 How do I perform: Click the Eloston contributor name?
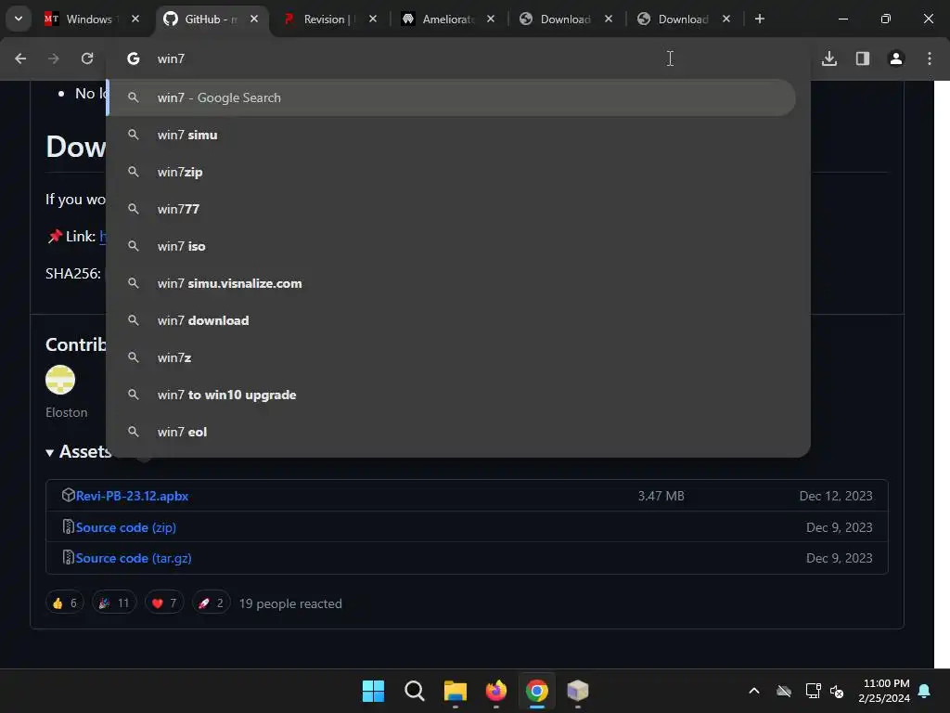pyautogui.click(x=67, y=412)
